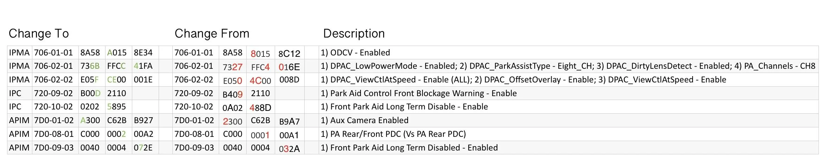Click the "Change To" heading

click(39, 34)
